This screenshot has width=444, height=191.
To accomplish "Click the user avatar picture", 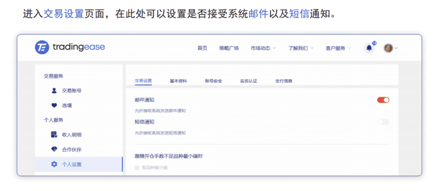I will [388, 48].
